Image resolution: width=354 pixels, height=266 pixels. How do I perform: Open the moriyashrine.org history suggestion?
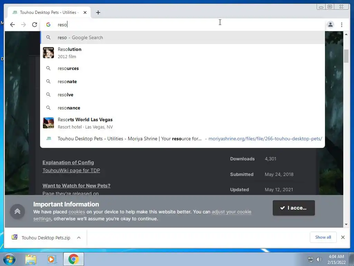(183, 139)
